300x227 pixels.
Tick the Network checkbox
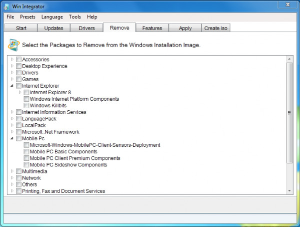tap(18, 178)
